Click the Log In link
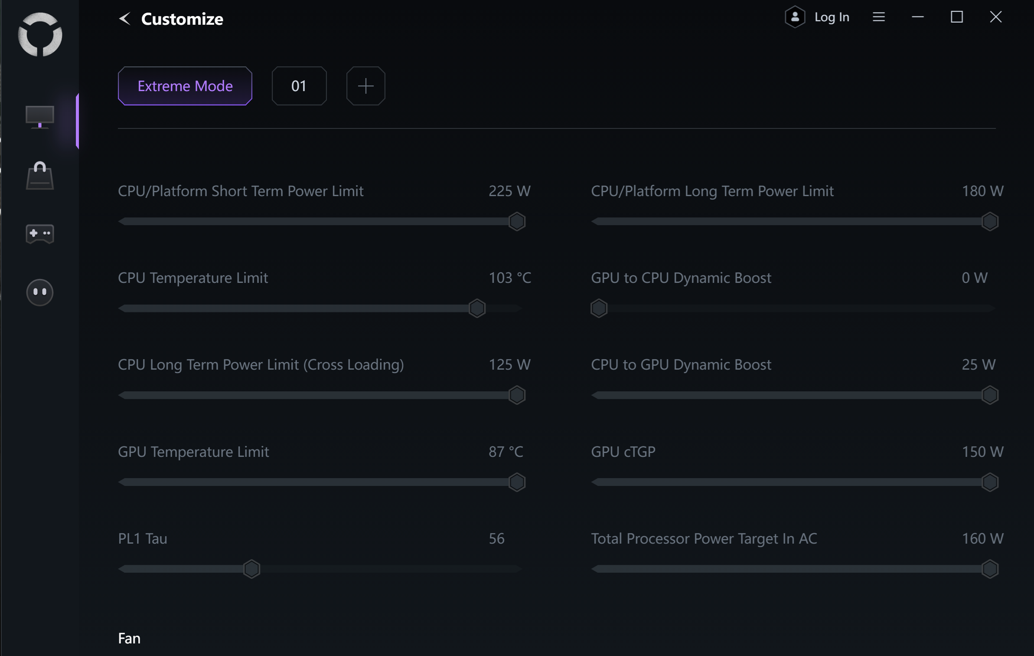The height and width of the screenshot is (656, 1034). (x=832, y=17)
